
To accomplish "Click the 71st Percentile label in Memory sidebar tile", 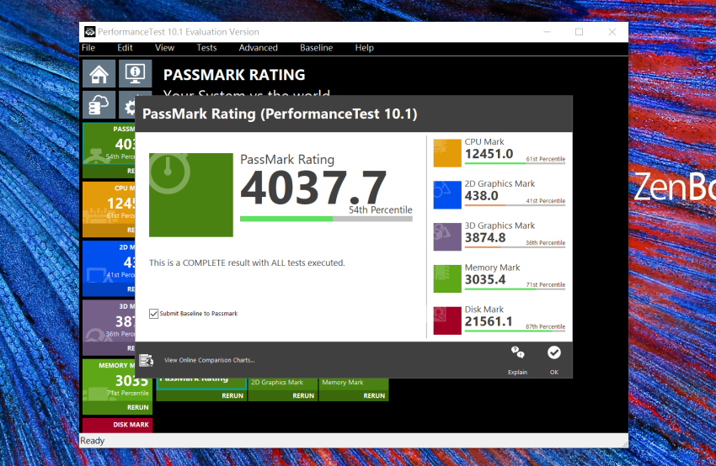I will (127, 393).
